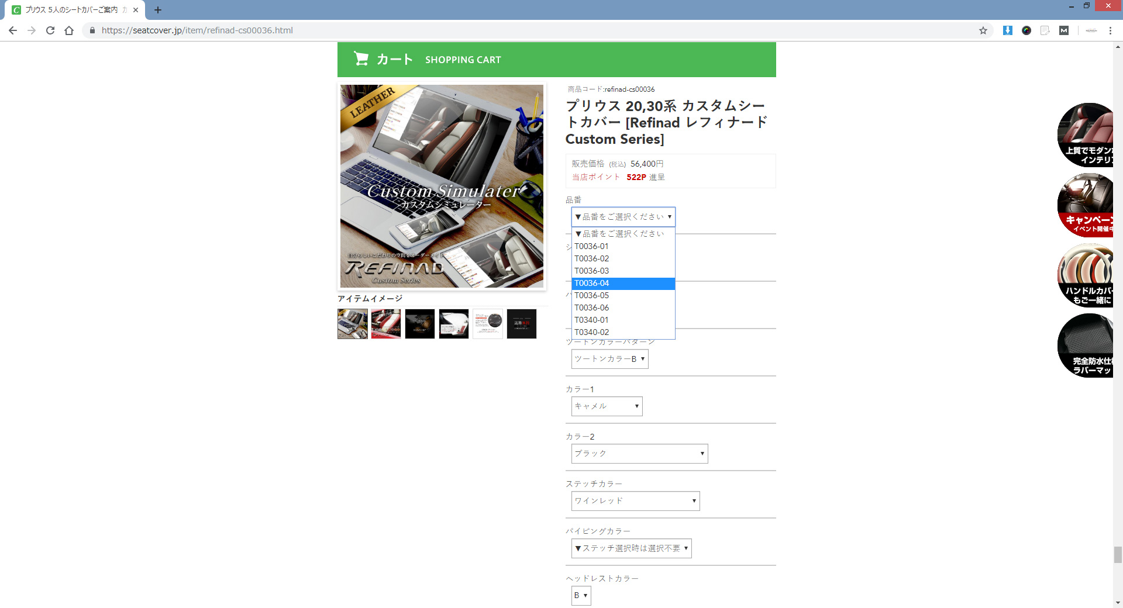1123x608 pixels.
Task: Select the laptop simulator thumbnail
Action: (353, 324)
